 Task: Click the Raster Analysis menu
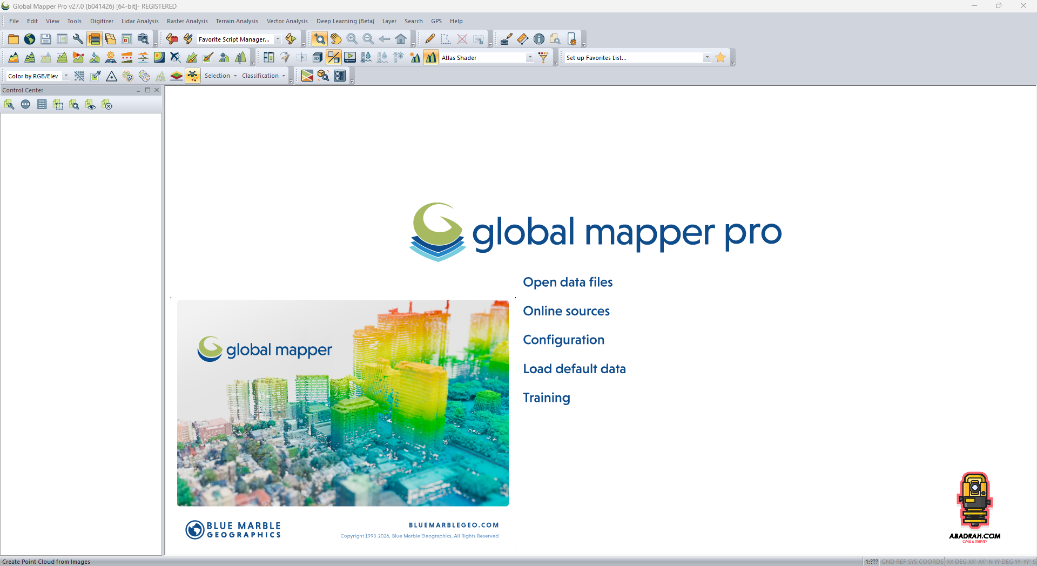pyautogui.click(x=187, y=21)
